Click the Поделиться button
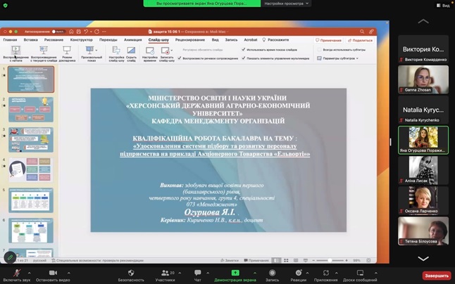Screen dimensions: 455x284 coord(360,40)
